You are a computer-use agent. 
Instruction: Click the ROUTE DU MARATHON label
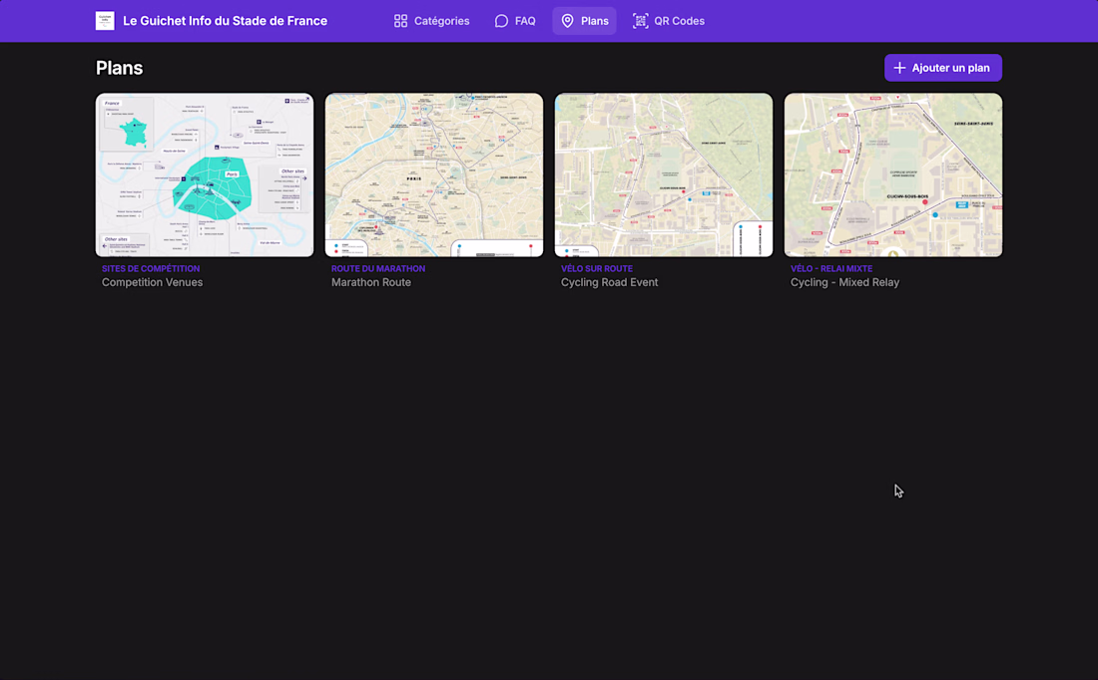(378, 268)
